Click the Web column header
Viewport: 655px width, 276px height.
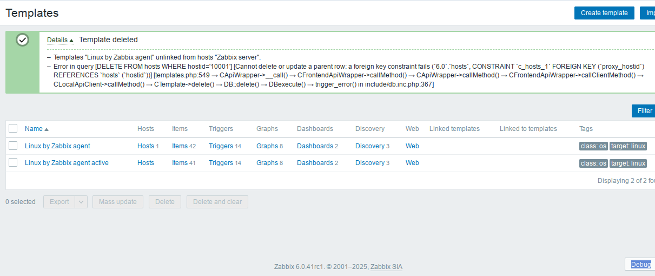point(412,129)
